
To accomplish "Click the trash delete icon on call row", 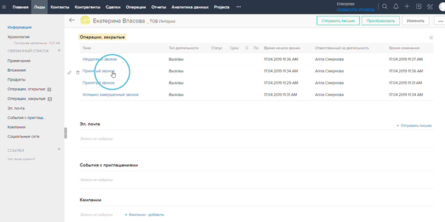I will (78, 73).
